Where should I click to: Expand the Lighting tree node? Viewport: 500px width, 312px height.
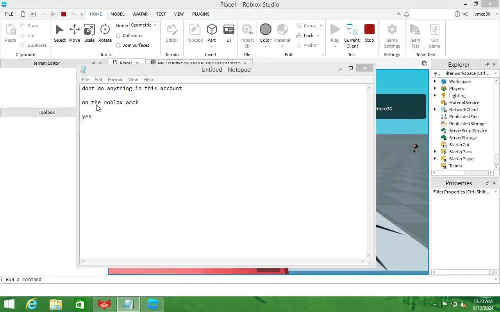[435, 96]
